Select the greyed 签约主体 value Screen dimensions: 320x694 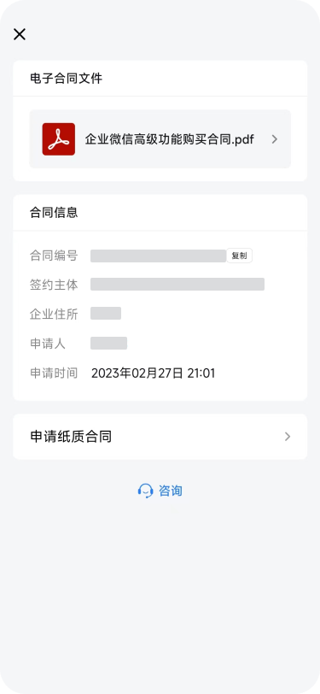tap(177, 284)
